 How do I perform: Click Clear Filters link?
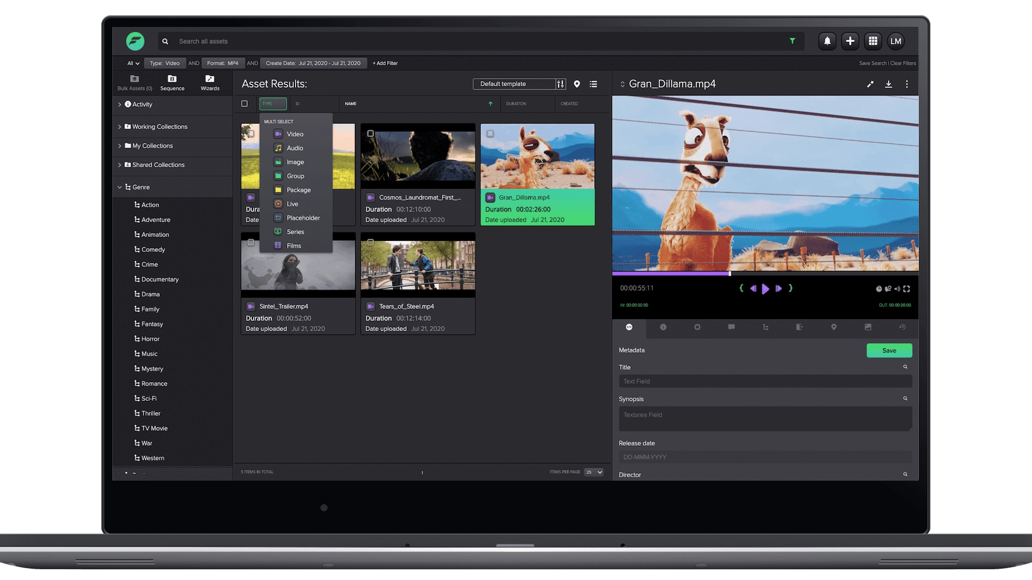(903, 63)
